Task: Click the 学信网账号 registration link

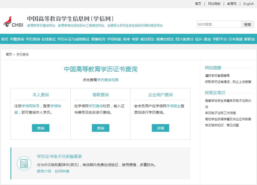Action: coord(30,106)
